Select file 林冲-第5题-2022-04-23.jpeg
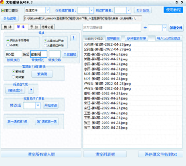This screenshot has height=166, width=186. (106, 74)
